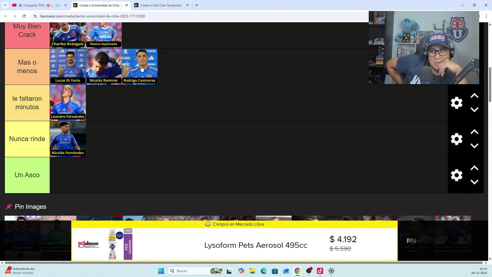Click the 'Muy Bien Crack' red tier label
The width and height of the screenshot is (492, 277).
[x=27, y=35]
